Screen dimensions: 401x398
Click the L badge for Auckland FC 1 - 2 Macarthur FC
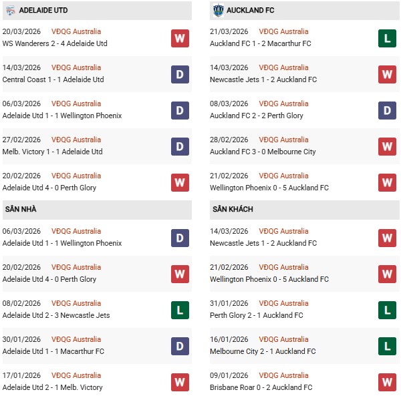pyautogui.click(x=387, y=38)
